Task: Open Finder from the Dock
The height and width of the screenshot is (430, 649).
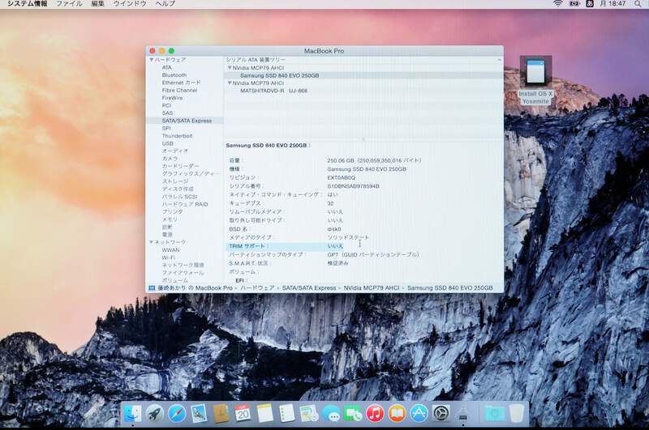Action: 133,413
